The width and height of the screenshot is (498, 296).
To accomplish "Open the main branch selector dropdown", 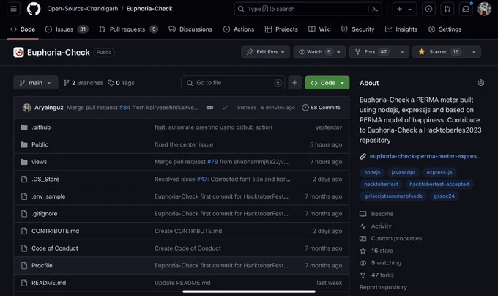I will tap(36, 83).
